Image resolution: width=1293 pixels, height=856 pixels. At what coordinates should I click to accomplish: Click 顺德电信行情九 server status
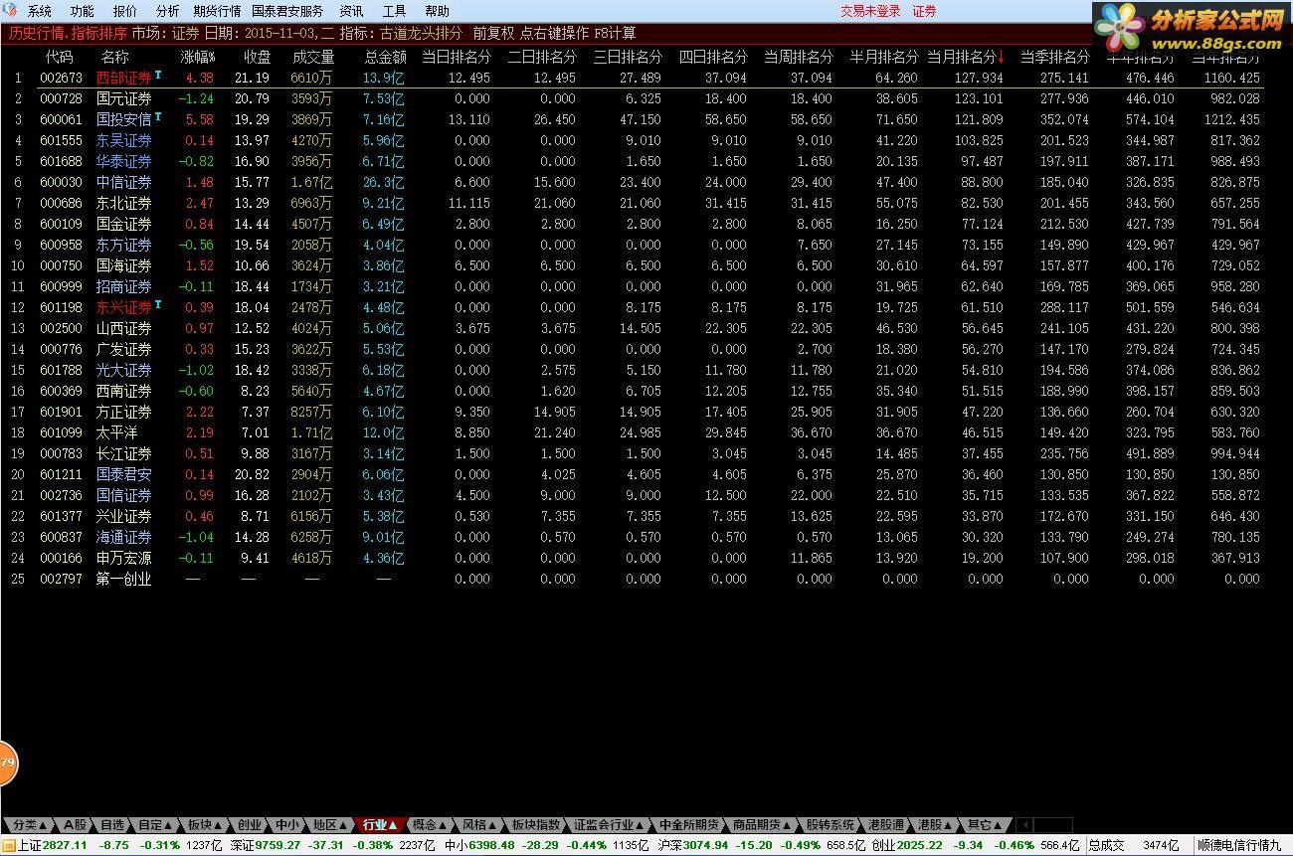[x=1239, y=846]
